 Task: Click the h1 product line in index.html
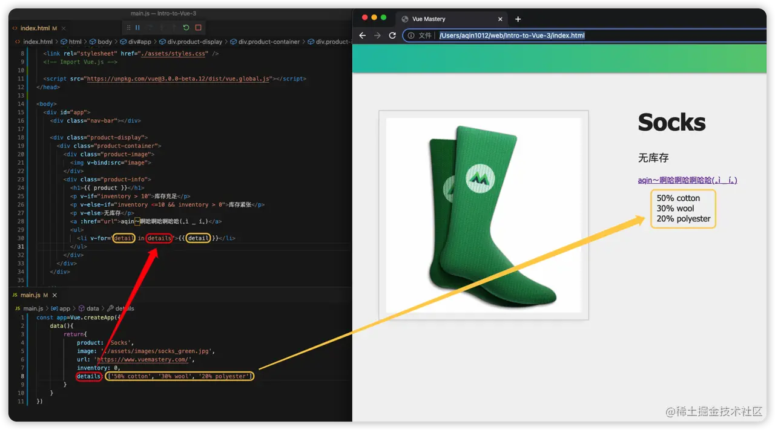click(x=108, y=187)
